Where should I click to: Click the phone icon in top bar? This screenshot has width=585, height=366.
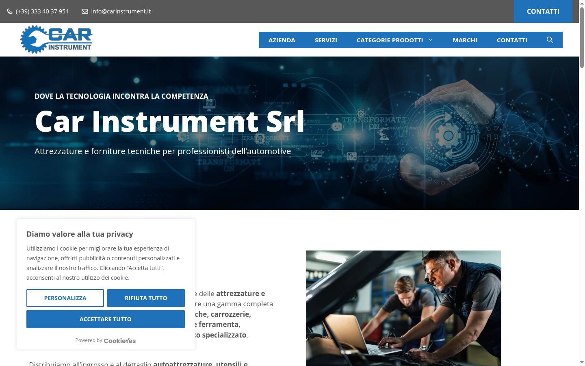(x=10, y=11)
